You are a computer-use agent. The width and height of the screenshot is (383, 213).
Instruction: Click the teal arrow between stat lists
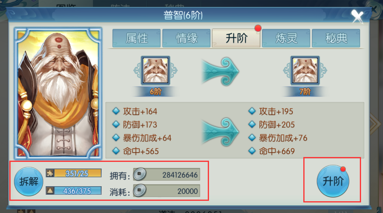220,132
